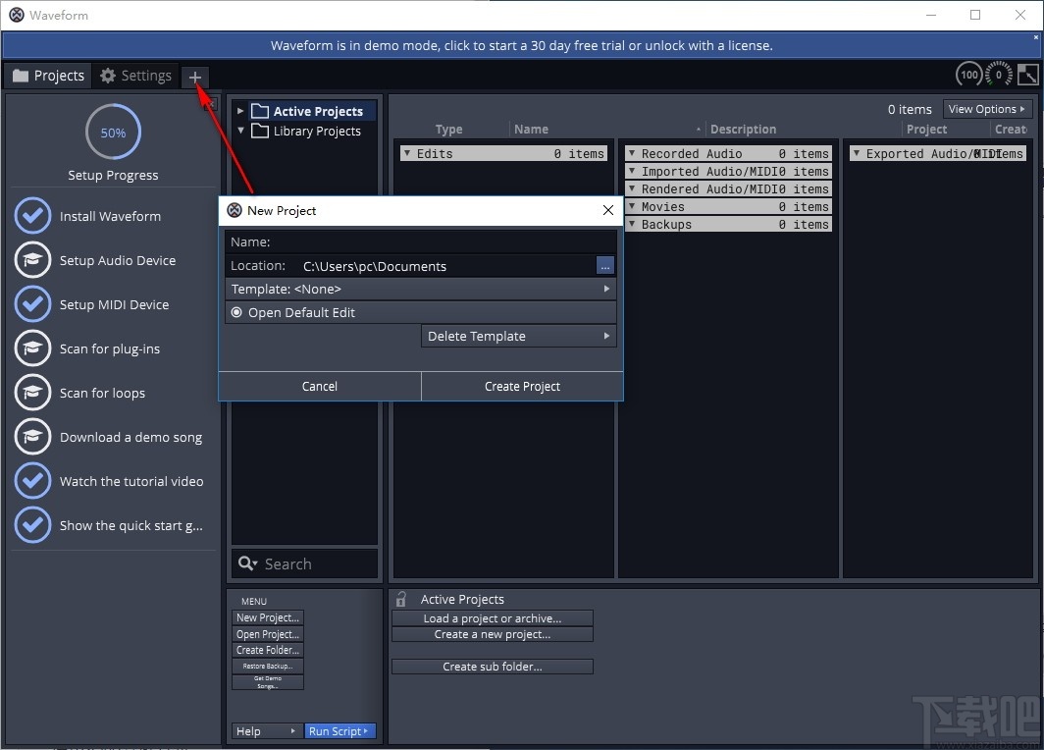Sort by the Project column header
Image resolution: width=1044 pixels, height=750 pixels.
coord(926,130)
